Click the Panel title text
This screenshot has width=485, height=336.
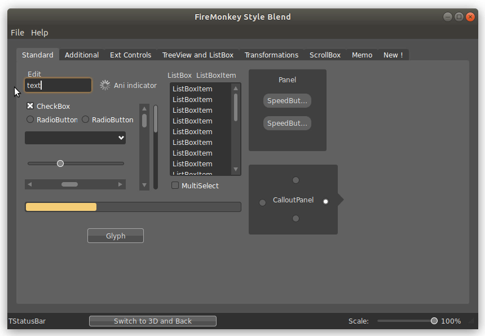[288, 79]
